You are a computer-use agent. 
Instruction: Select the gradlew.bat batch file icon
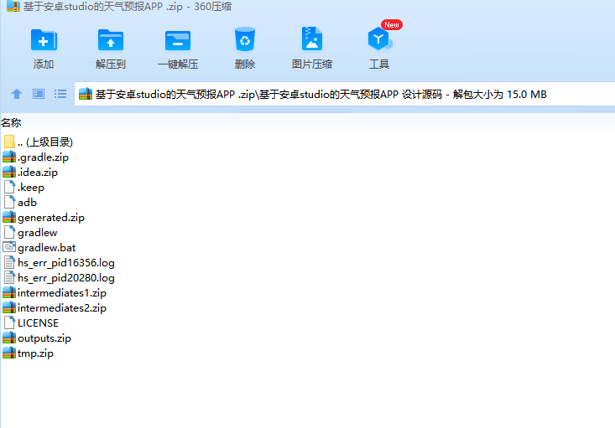(x=9, y=247)
